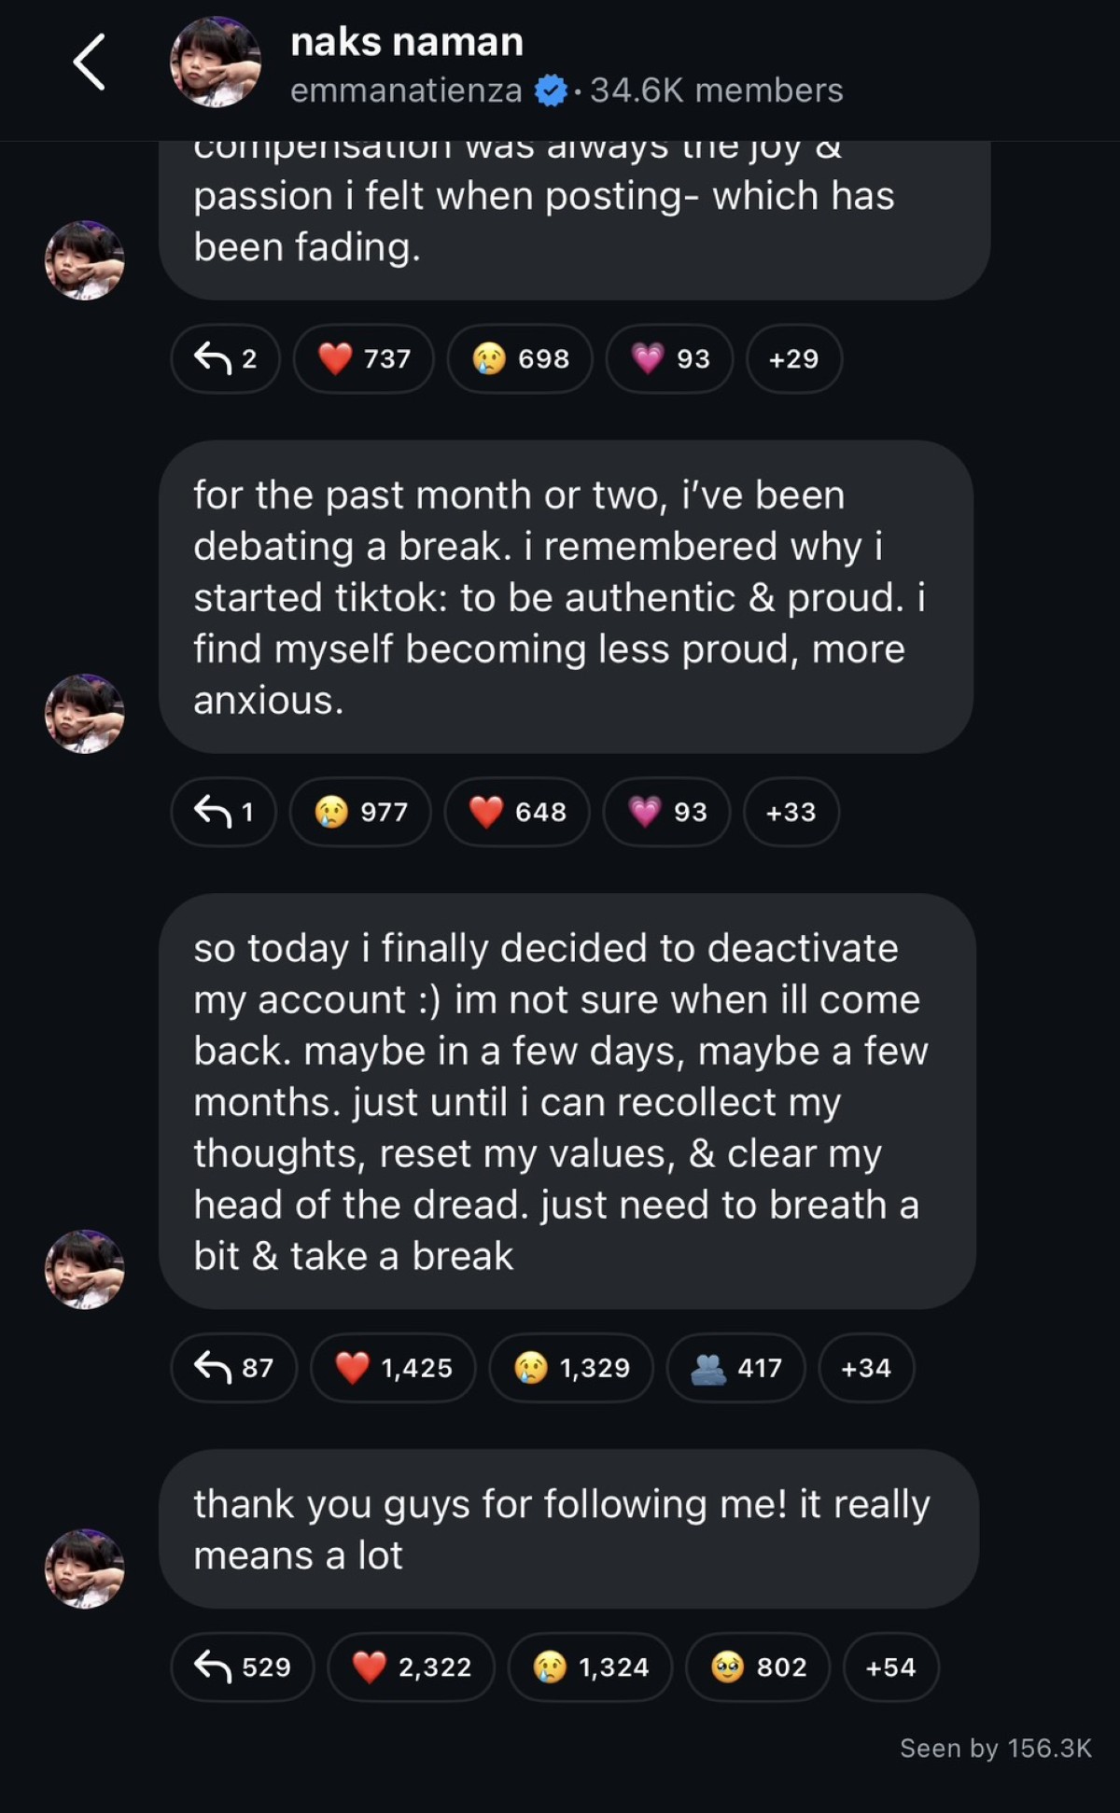Open the single reply on the tiktok break message
This screenshot has width=1120, height=1813.
tap(224, 812)
